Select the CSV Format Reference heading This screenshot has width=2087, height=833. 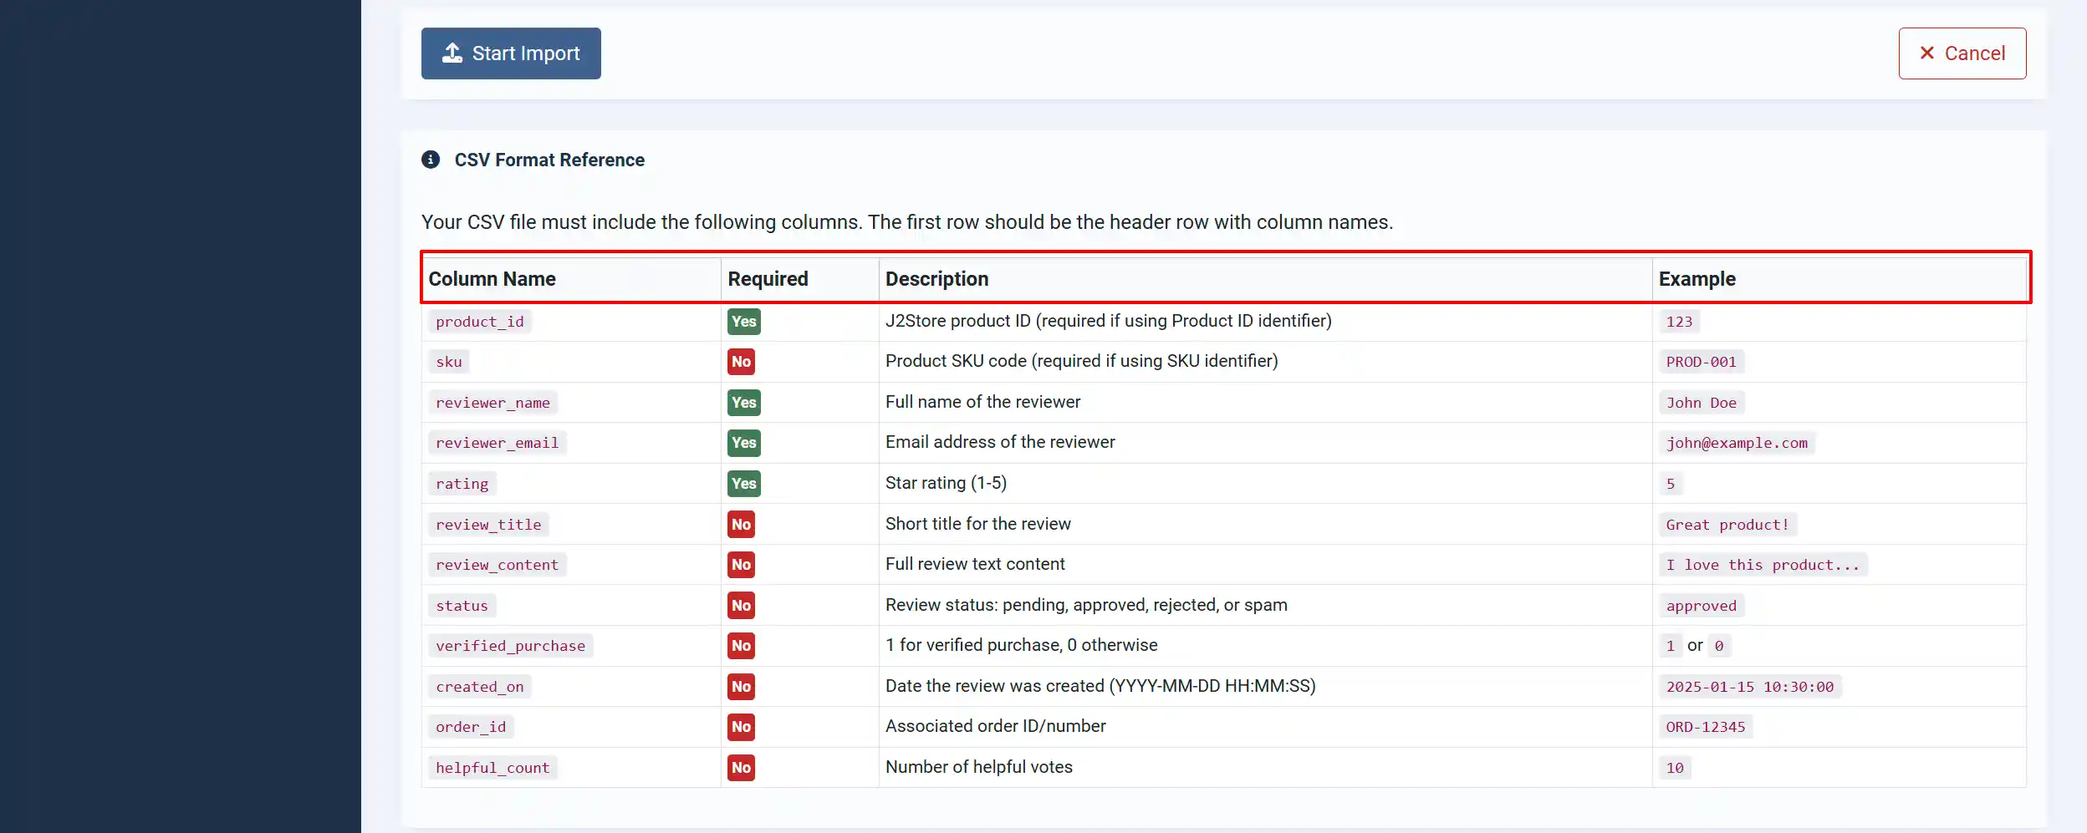[549, 160]
